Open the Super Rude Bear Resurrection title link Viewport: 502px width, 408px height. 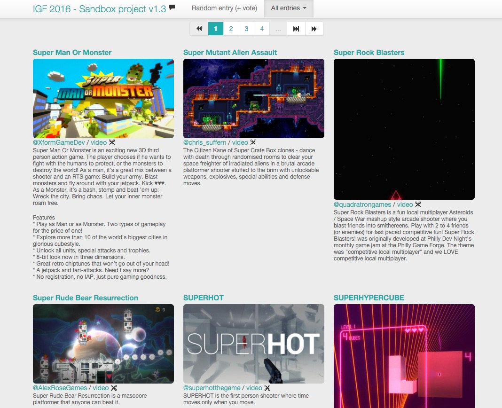86,298
